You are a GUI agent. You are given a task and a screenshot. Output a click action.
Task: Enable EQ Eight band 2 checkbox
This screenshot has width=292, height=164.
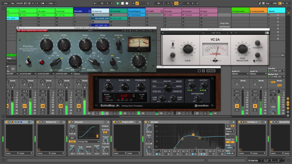pyautogui.click(x=166, y=154)
